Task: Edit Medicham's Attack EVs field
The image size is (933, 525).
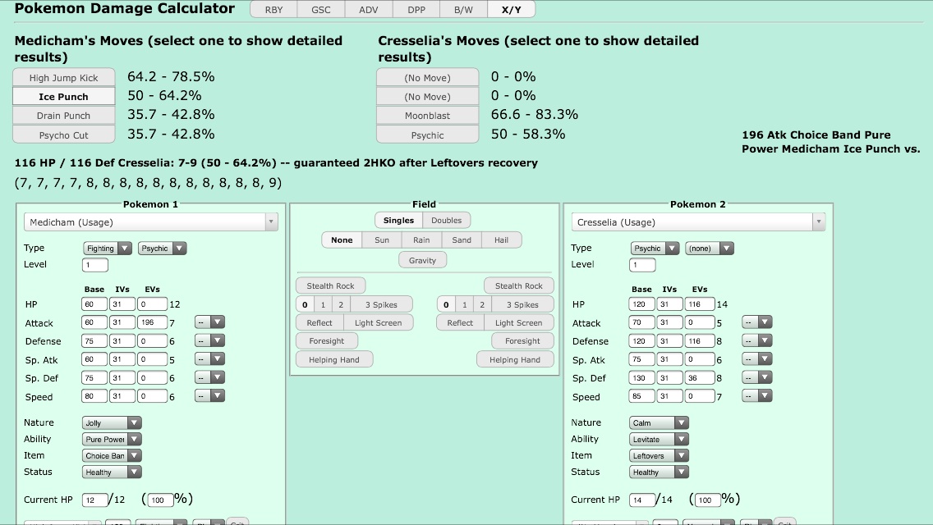Action: [152, 322]
